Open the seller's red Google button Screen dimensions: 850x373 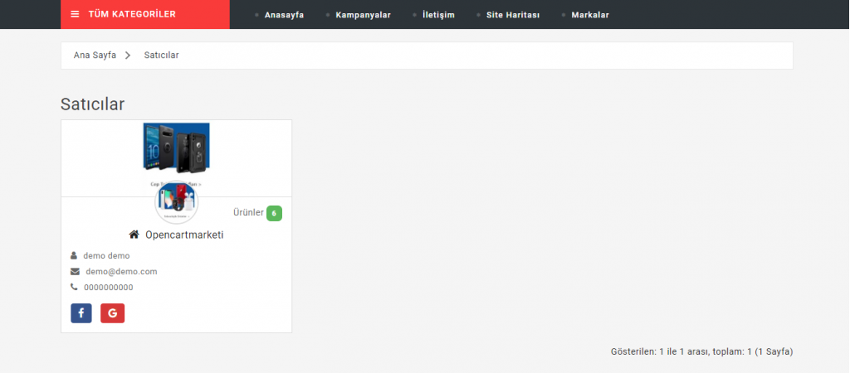pos(112,313)
